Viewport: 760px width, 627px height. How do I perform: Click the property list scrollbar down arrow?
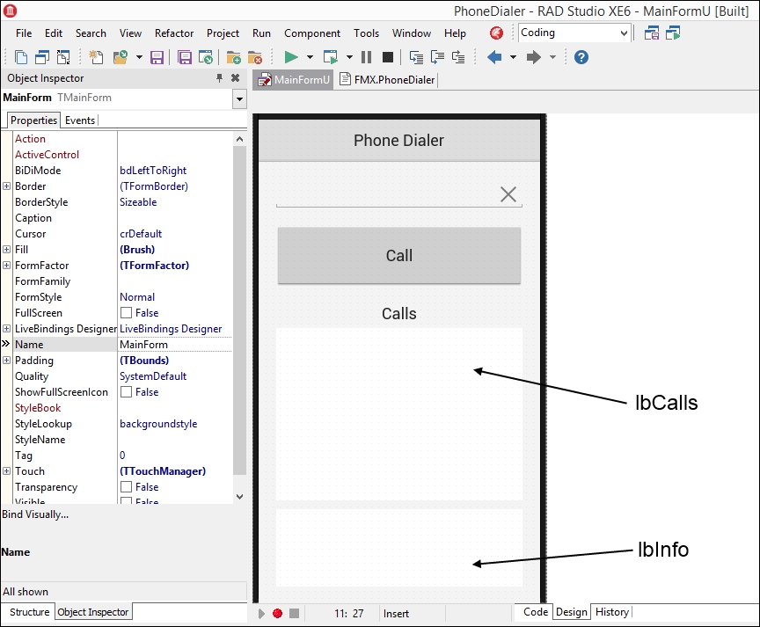[x=239, y=497]
